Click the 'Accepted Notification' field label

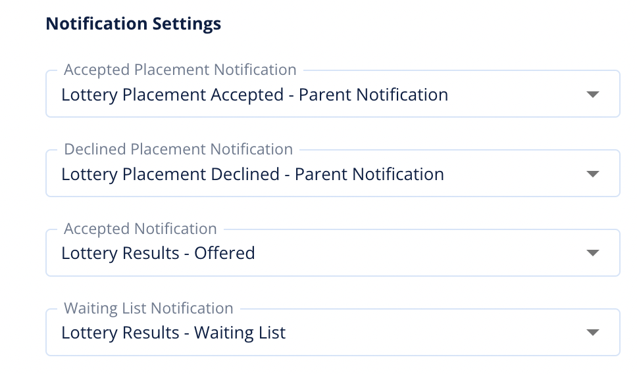140,229
